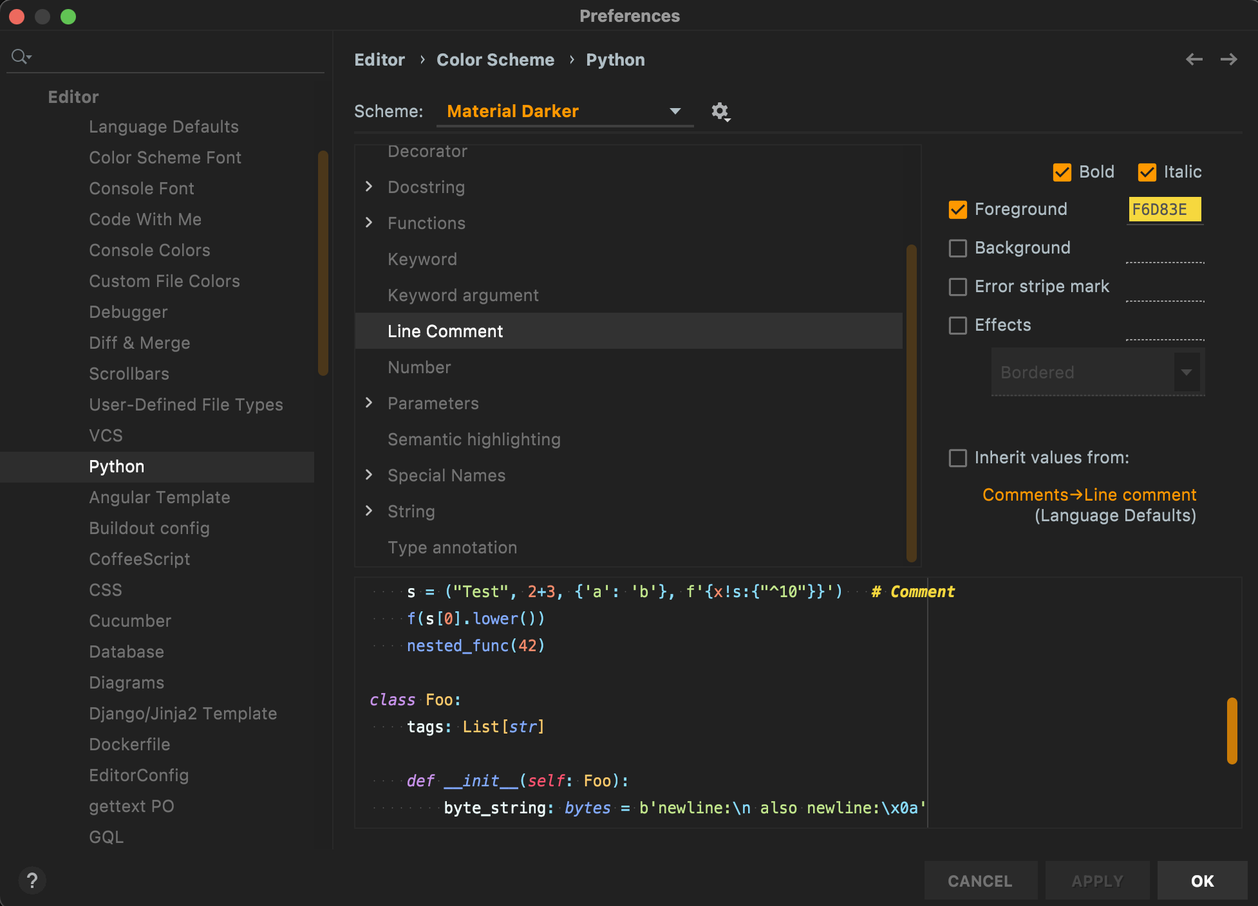Image resolution: width=1258 pixels, height=906 pixels.
Task: Select the Keyword attribute row
Action: tap(629, 259)
